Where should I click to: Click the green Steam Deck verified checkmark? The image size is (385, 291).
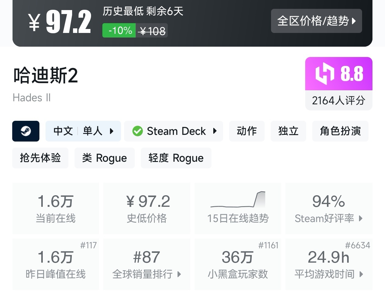pyautogui.click(x=137, y=131)
